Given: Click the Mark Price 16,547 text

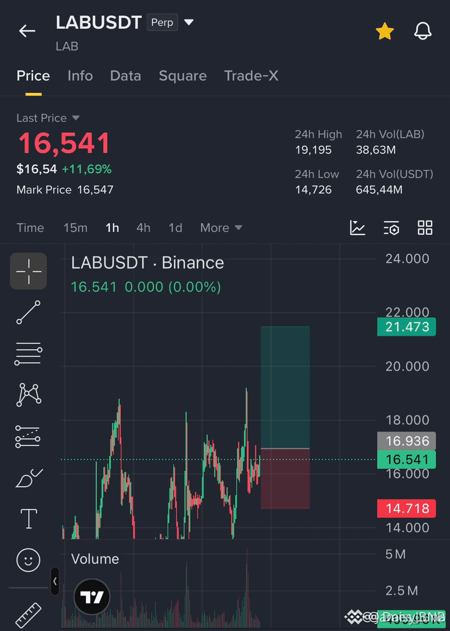Looking at the screenshot, I should point(65,190).
